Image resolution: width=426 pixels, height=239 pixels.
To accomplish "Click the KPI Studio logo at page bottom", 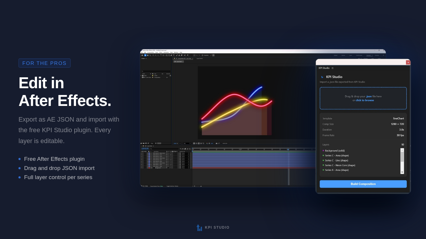I will [199, 227].
